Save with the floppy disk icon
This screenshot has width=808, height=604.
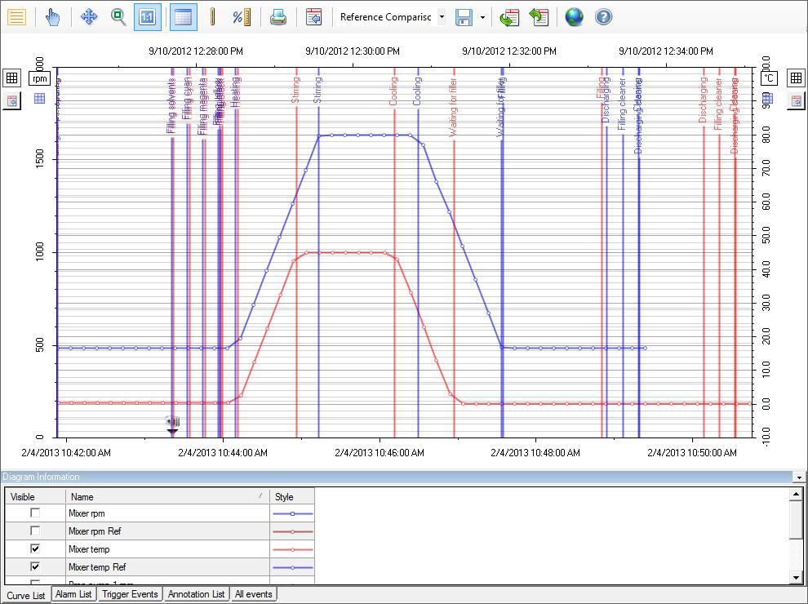[464, 17]
